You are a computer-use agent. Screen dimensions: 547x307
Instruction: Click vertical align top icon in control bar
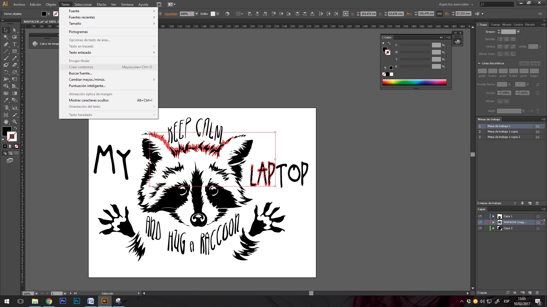click(x=274, y=14)
